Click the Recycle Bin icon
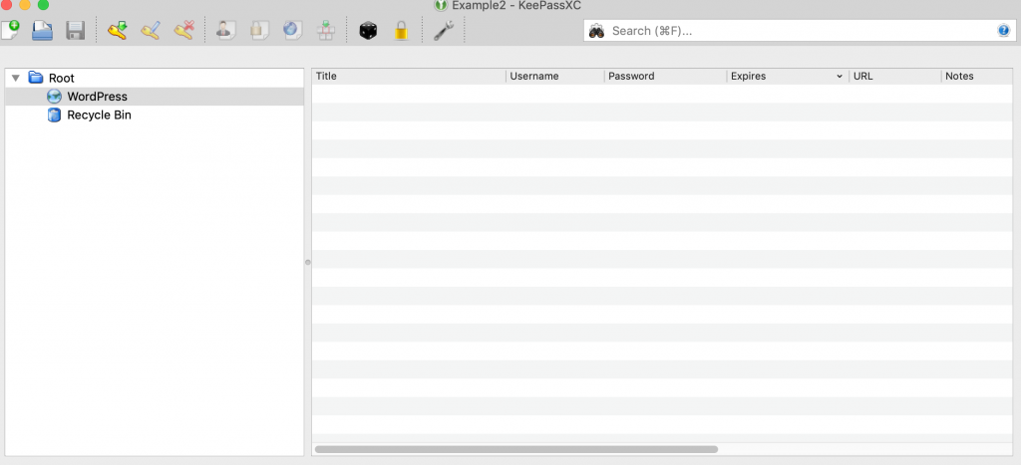The height and width of the screenshot is (465, 1021). coord(54,116)
